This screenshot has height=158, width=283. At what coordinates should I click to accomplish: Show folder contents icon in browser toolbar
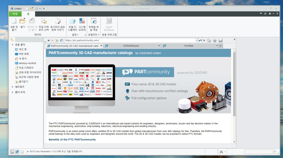pyautogui.click(x=57, y=40)
